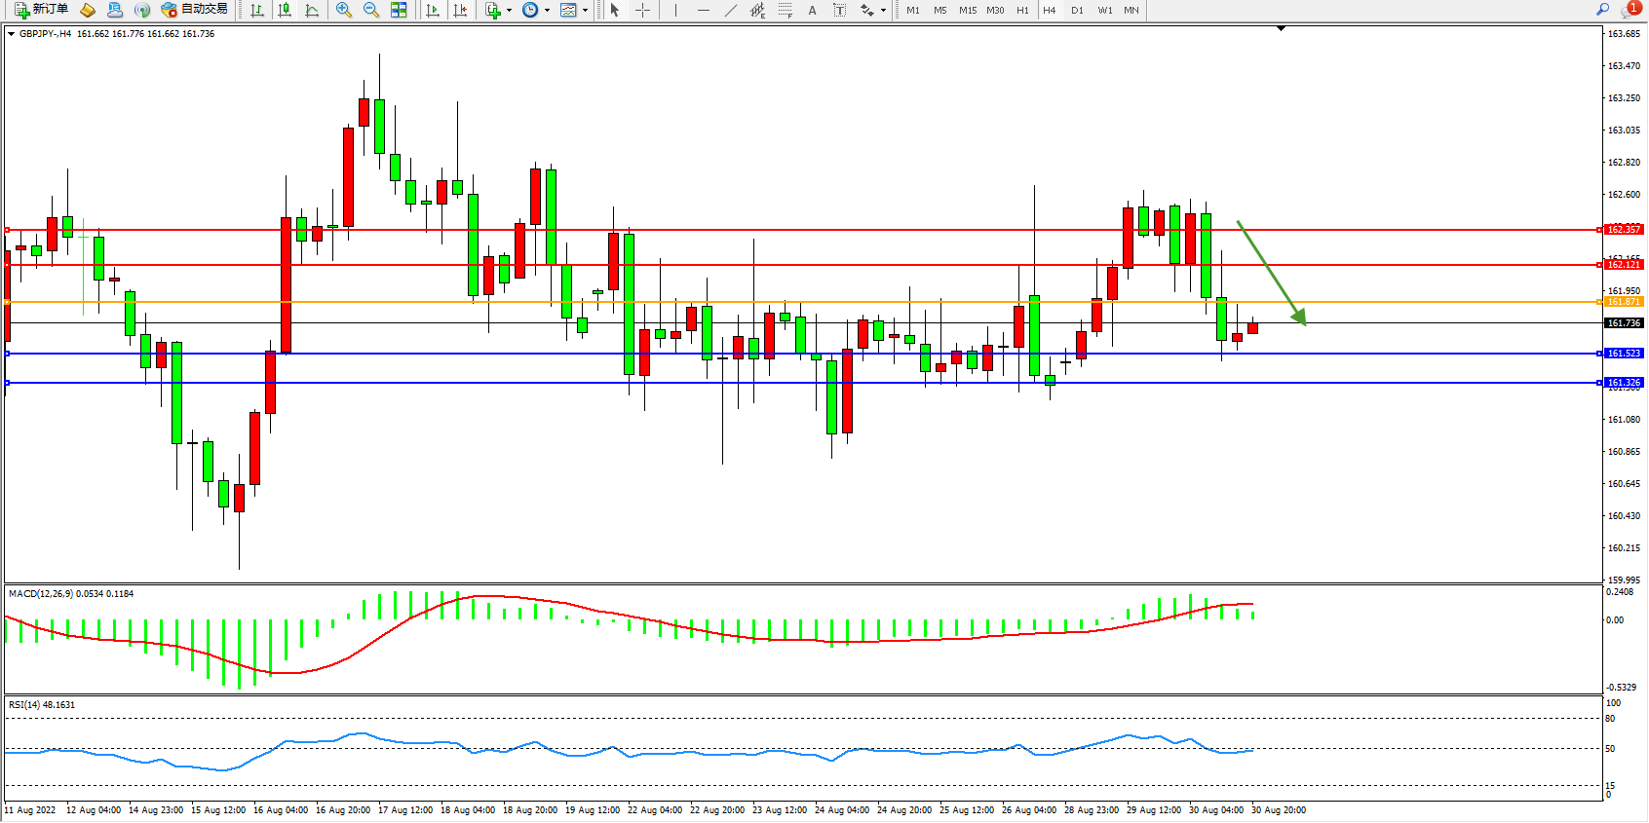
Task: Click the zoom in magnifier icon
Action: click(344, 10)
